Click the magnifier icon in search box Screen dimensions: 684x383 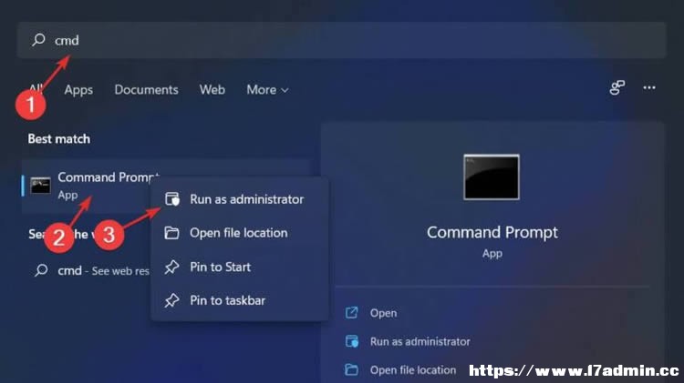click(38, 40)
